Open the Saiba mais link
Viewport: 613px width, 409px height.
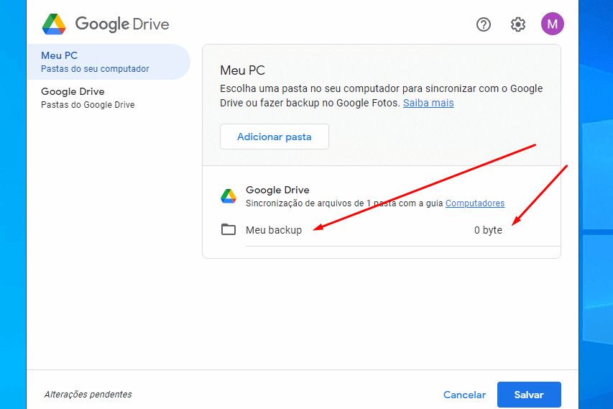[x=428, y=103]
